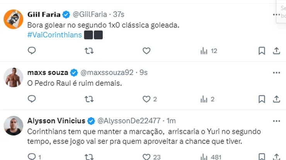Open Alysson Vinicius's profile name

pyautogui.click(x=56, y=121)
